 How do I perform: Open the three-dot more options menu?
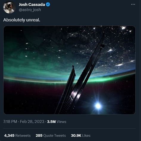133,4
